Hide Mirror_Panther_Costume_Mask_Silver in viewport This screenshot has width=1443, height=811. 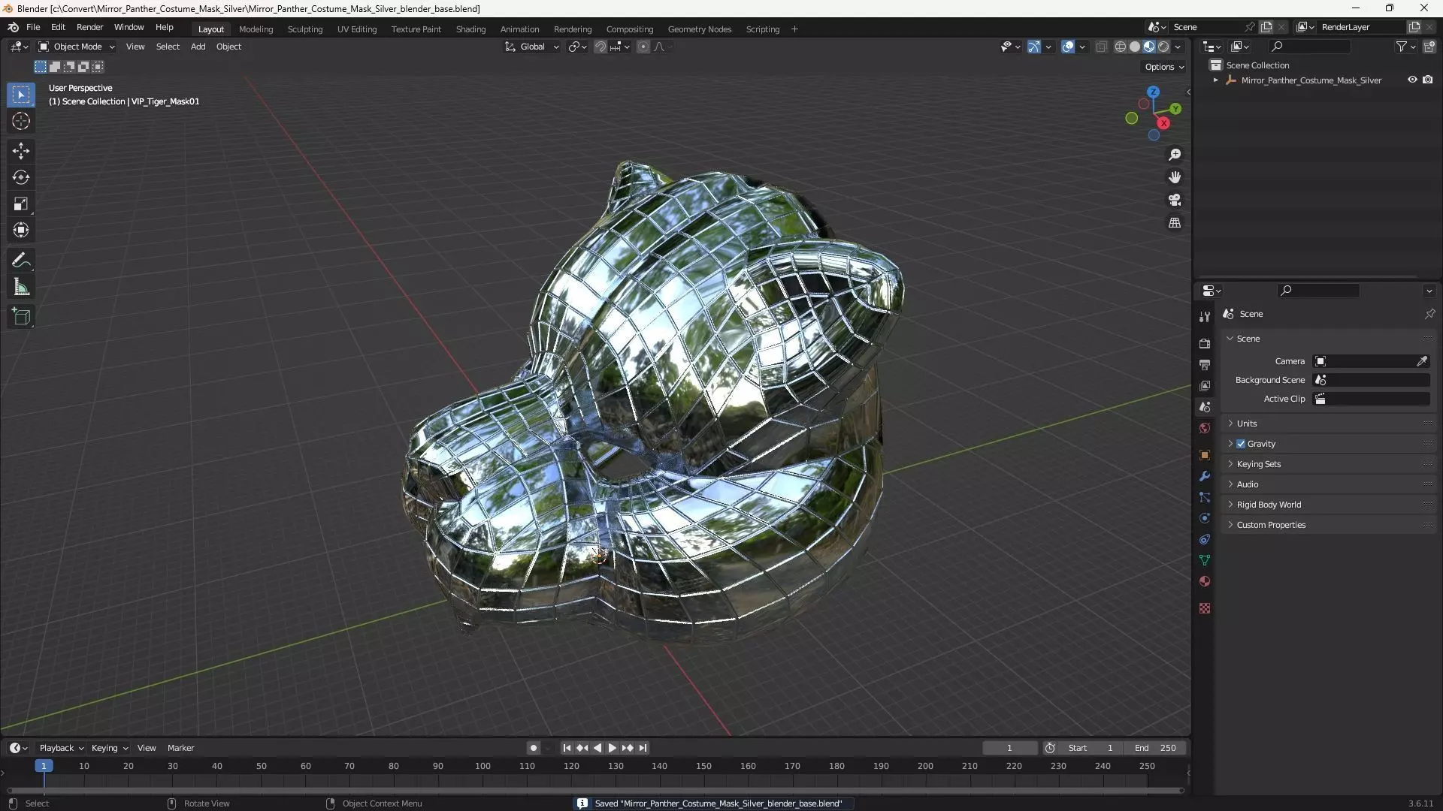click(1412, 80)
